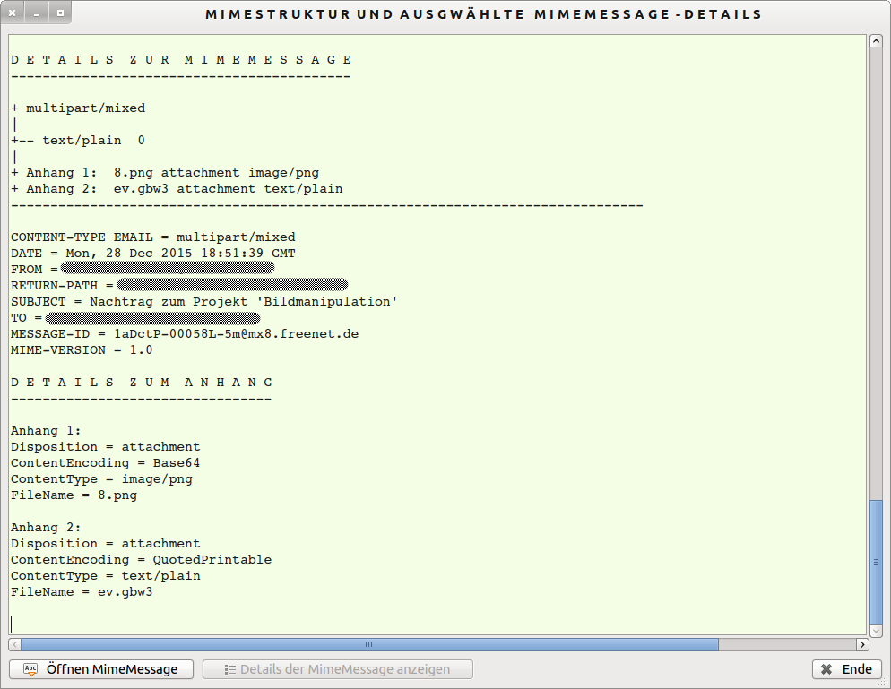This screenshot has width=891, height=689.
Task: Click the horizontal scrollbar left arrow
Action: tap(14, 644)
